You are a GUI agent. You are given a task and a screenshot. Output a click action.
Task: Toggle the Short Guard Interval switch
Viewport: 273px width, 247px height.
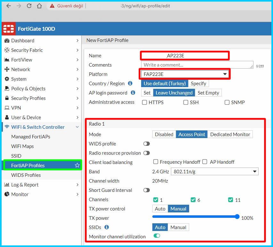(x=147, y=190)
